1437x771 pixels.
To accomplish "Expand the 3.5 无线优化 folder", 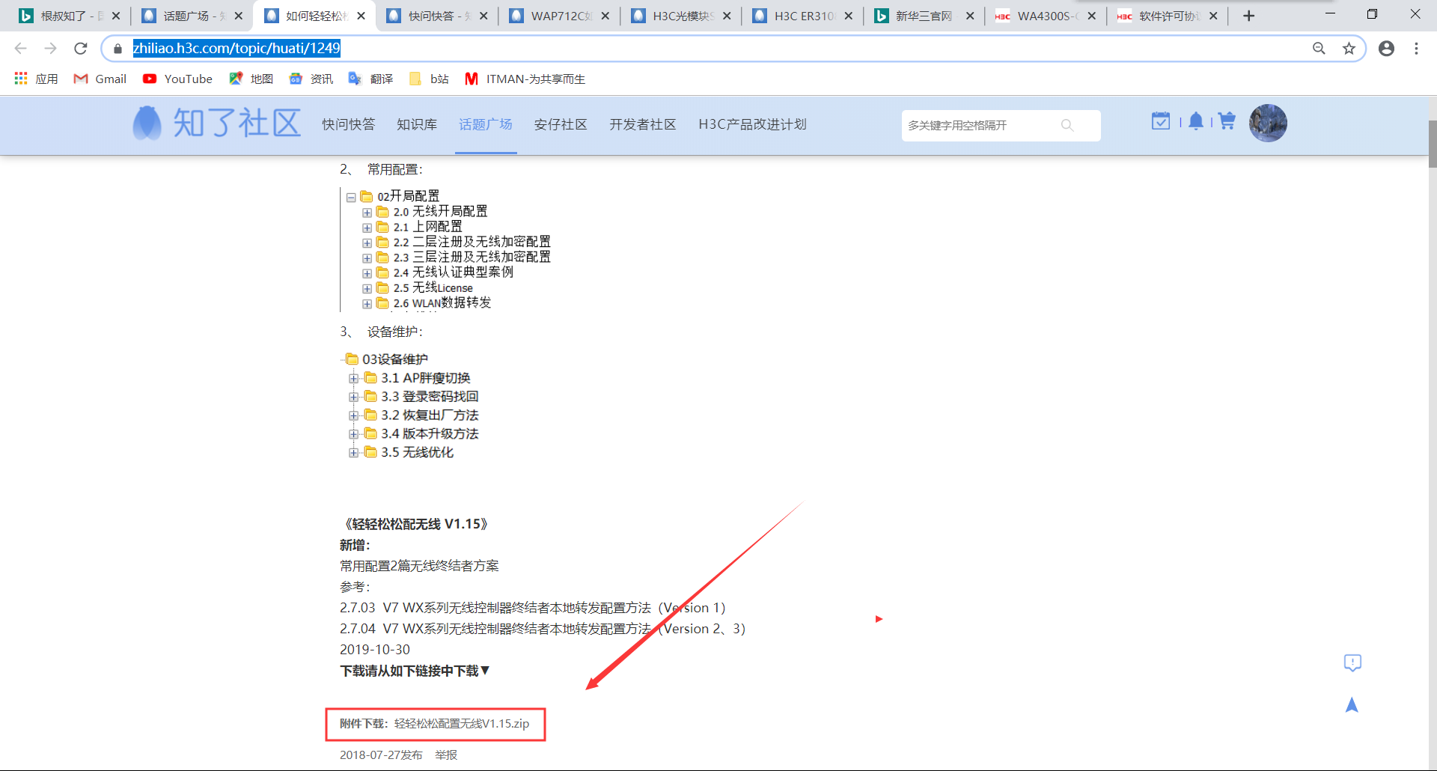I will (353, 452).
